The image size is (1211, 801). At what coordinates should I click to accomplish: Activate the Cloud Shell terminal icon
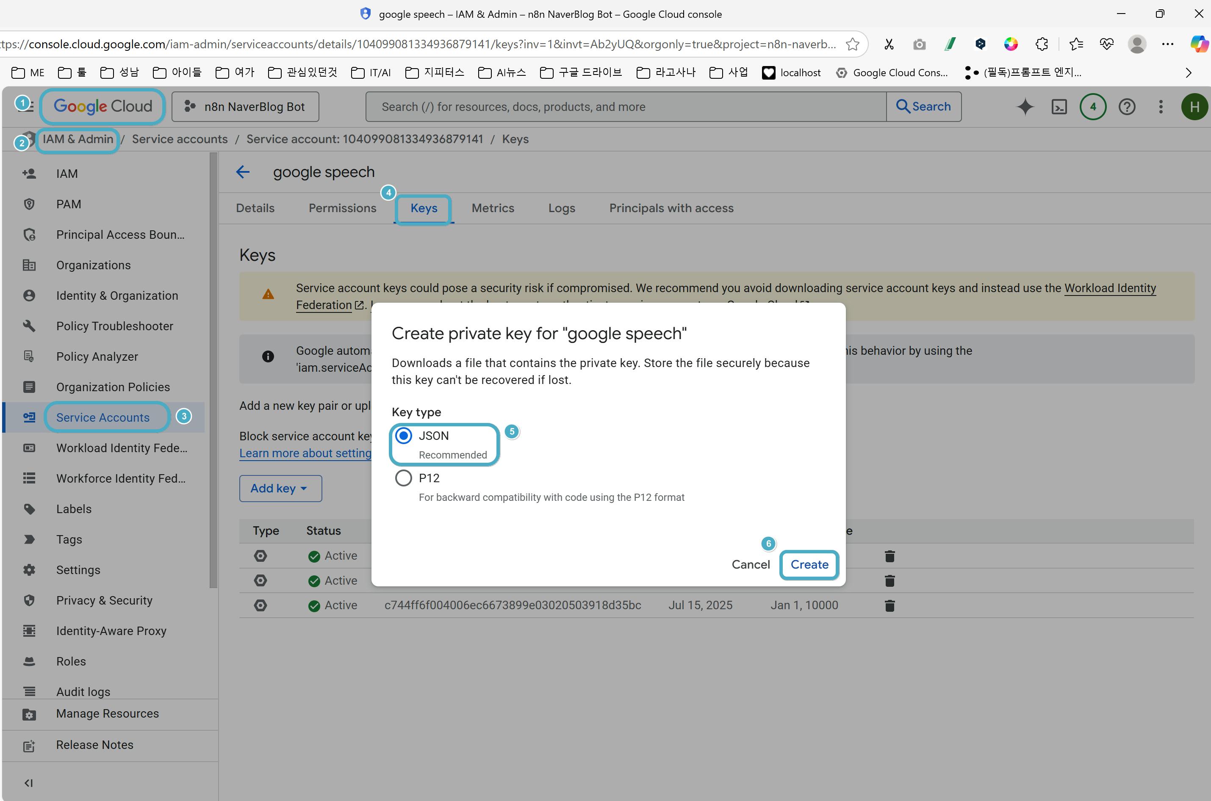tap(1059, 107)
